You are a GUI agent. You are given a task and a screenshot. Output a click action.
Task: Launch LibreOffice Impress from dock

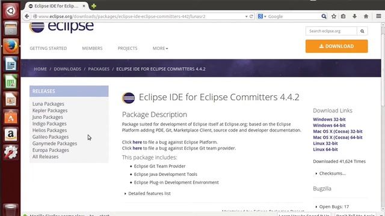[x=11, y=100]
